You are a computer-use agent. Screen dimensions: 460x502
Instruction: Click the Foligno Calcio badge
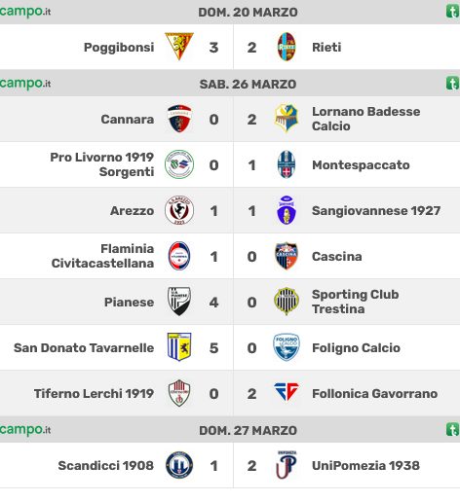(287, 347)
